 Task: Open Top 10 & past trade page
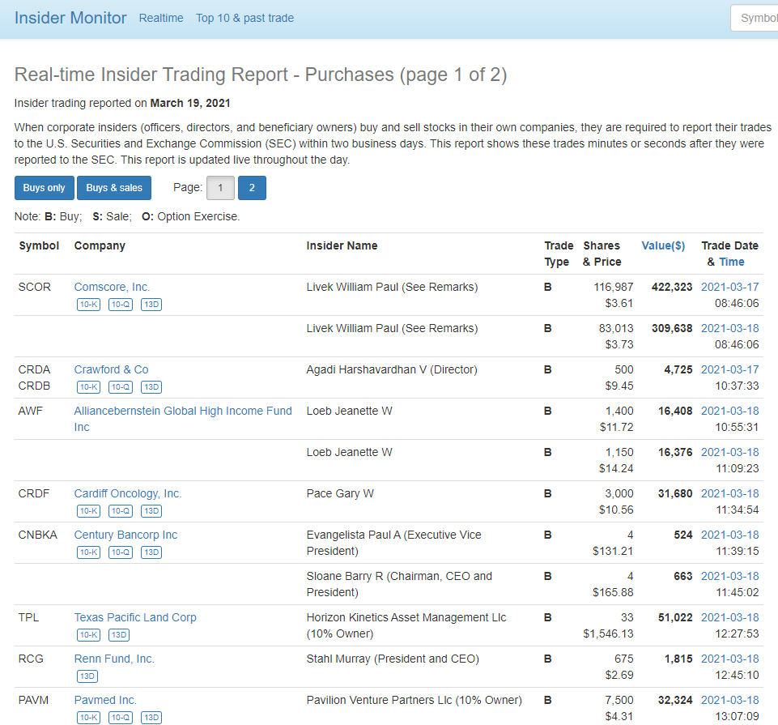pos(244,18)
